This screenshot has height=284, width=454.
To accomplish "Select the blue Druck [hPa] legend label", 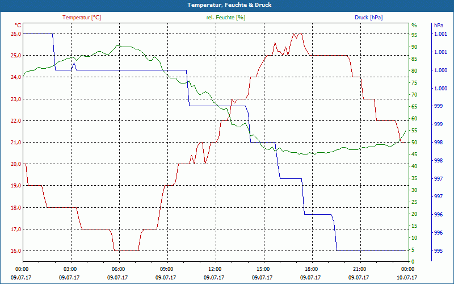I will (x=368, y=18).
